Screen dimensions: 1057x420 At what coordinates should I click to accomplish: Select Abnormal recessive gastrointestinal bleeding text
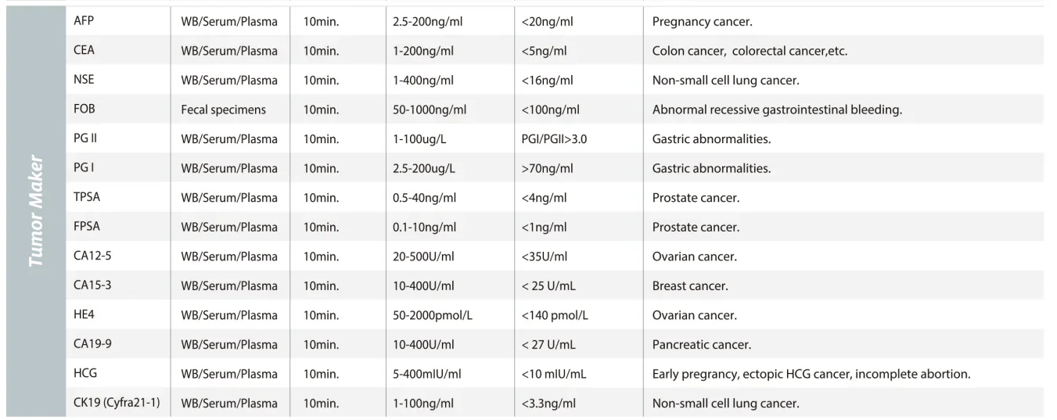[x=777, y=109]
